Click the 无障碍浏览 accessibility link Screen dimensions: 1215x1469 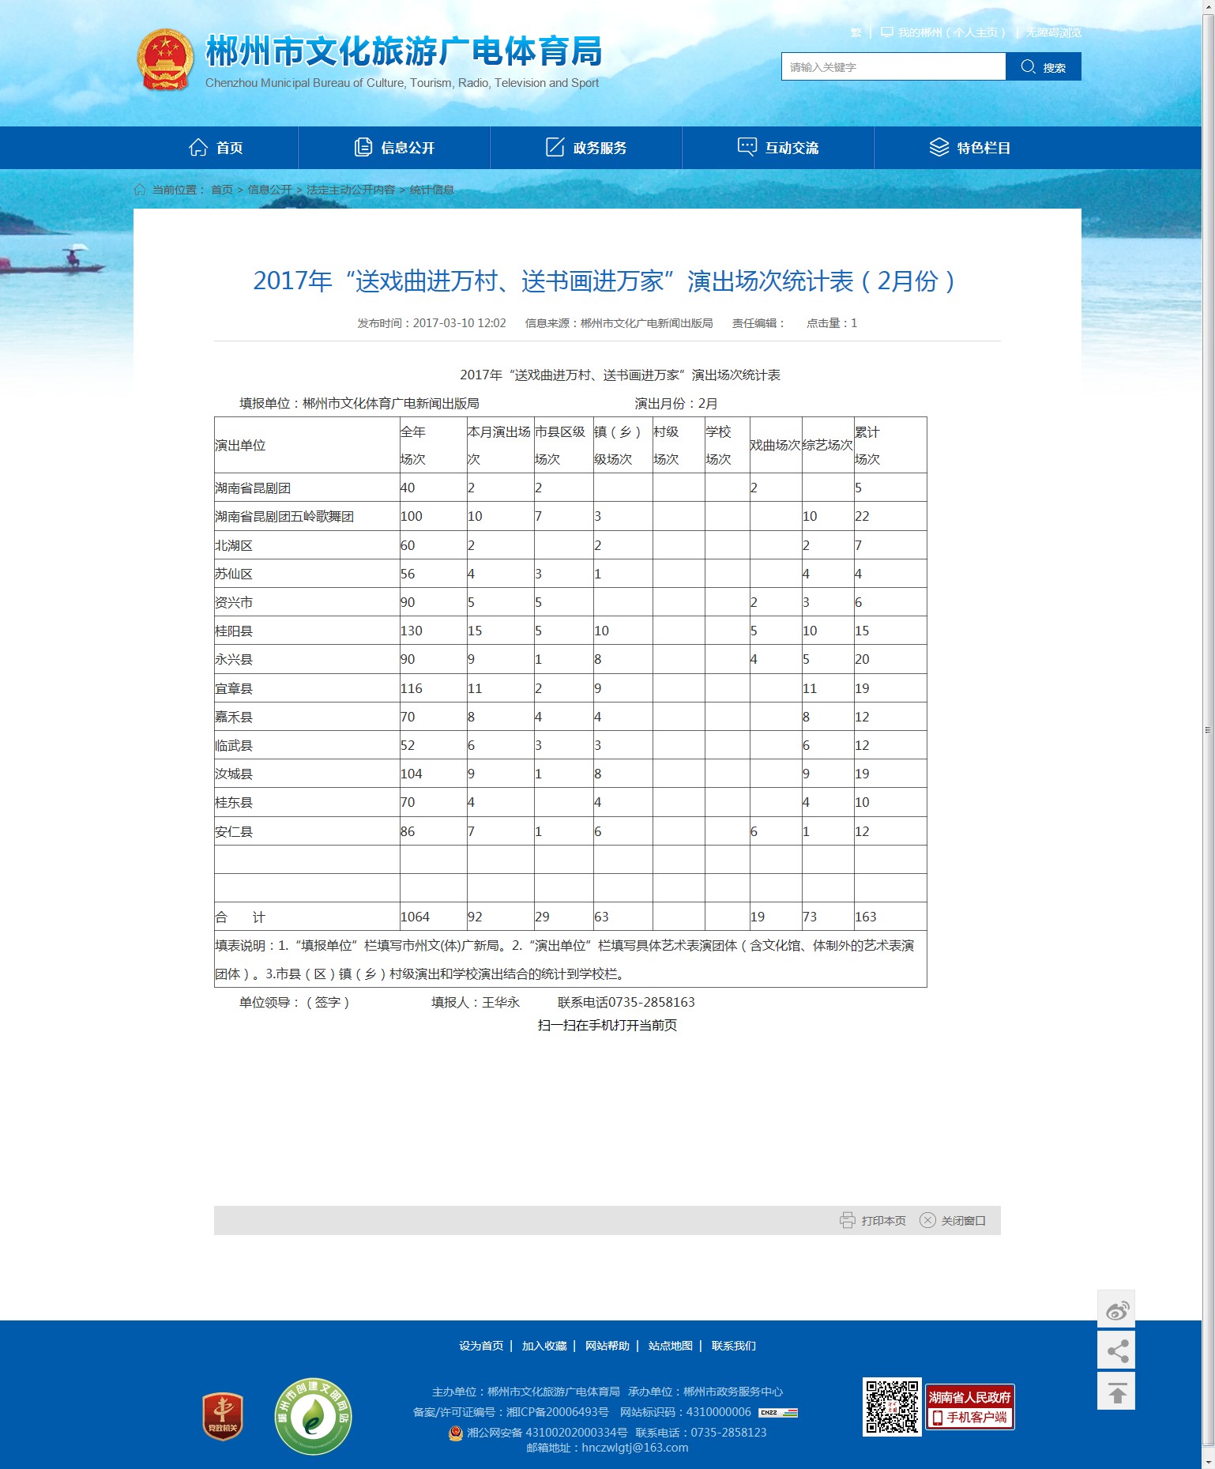pos(1053,32)
